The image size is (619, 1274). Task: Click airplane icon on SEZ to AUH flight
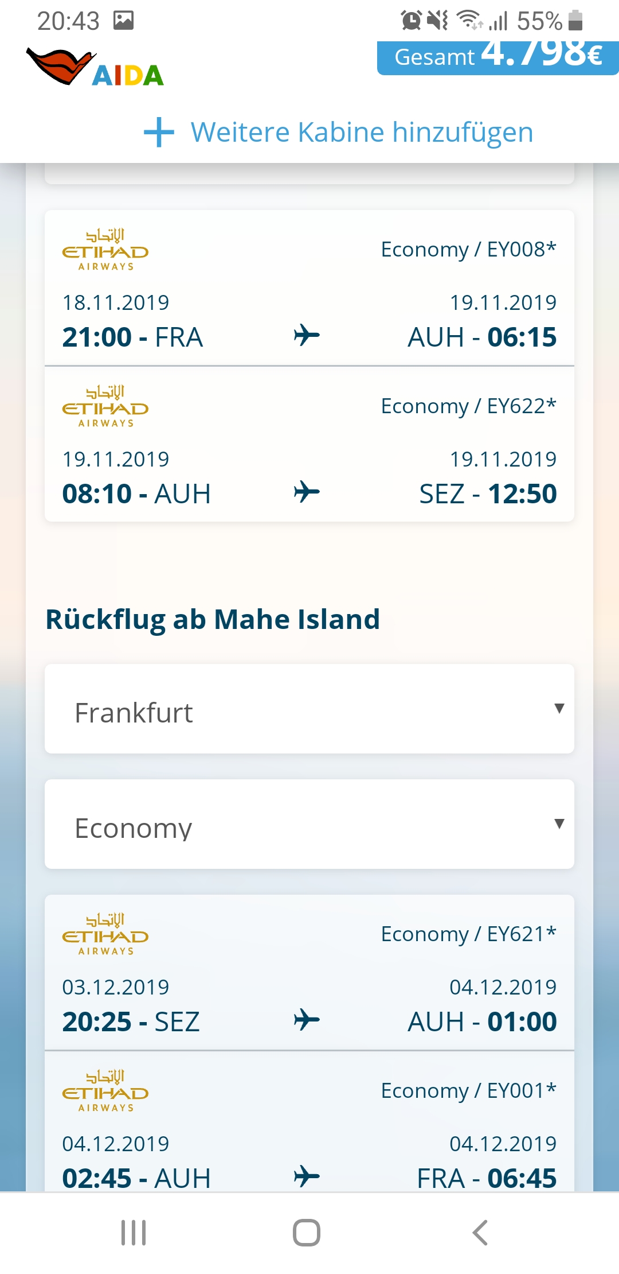(x=307, y=1020)
